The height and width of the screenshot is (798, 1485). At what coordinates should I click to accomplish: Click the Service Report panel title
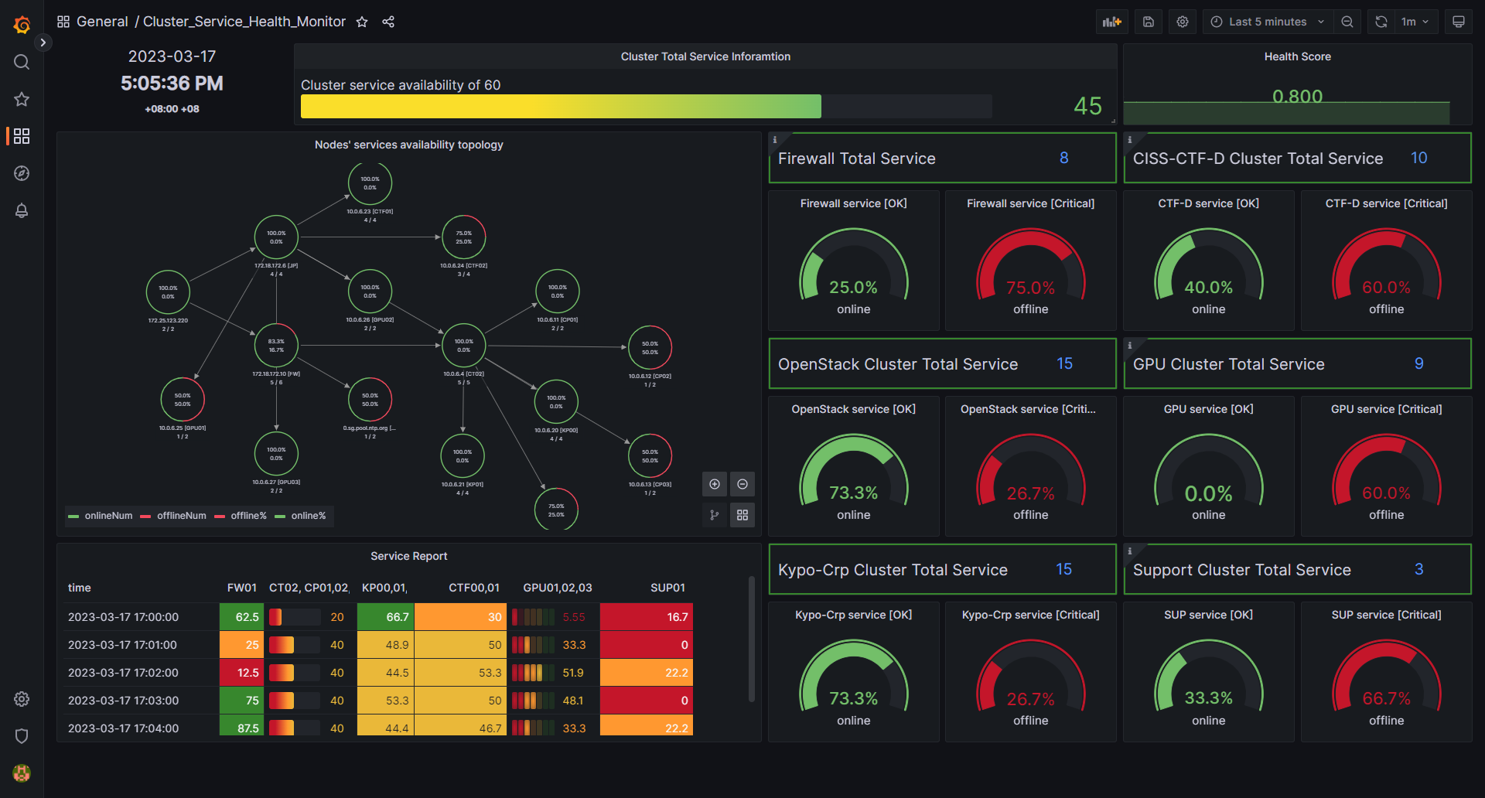coord(408,556)
